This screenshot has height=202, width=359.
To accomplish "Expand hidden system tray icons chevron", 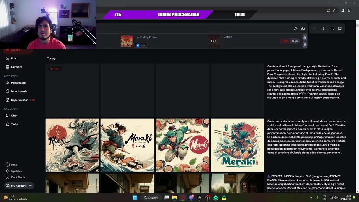I will point(311,198).
